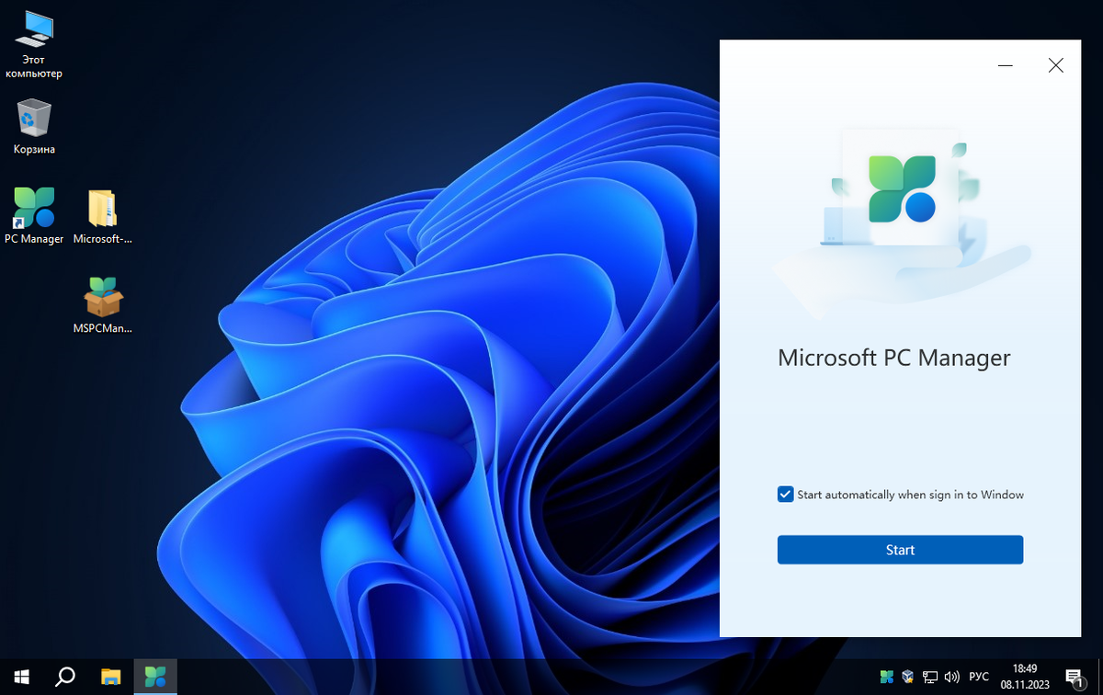Open the network status tray icon

coord(930,678)
